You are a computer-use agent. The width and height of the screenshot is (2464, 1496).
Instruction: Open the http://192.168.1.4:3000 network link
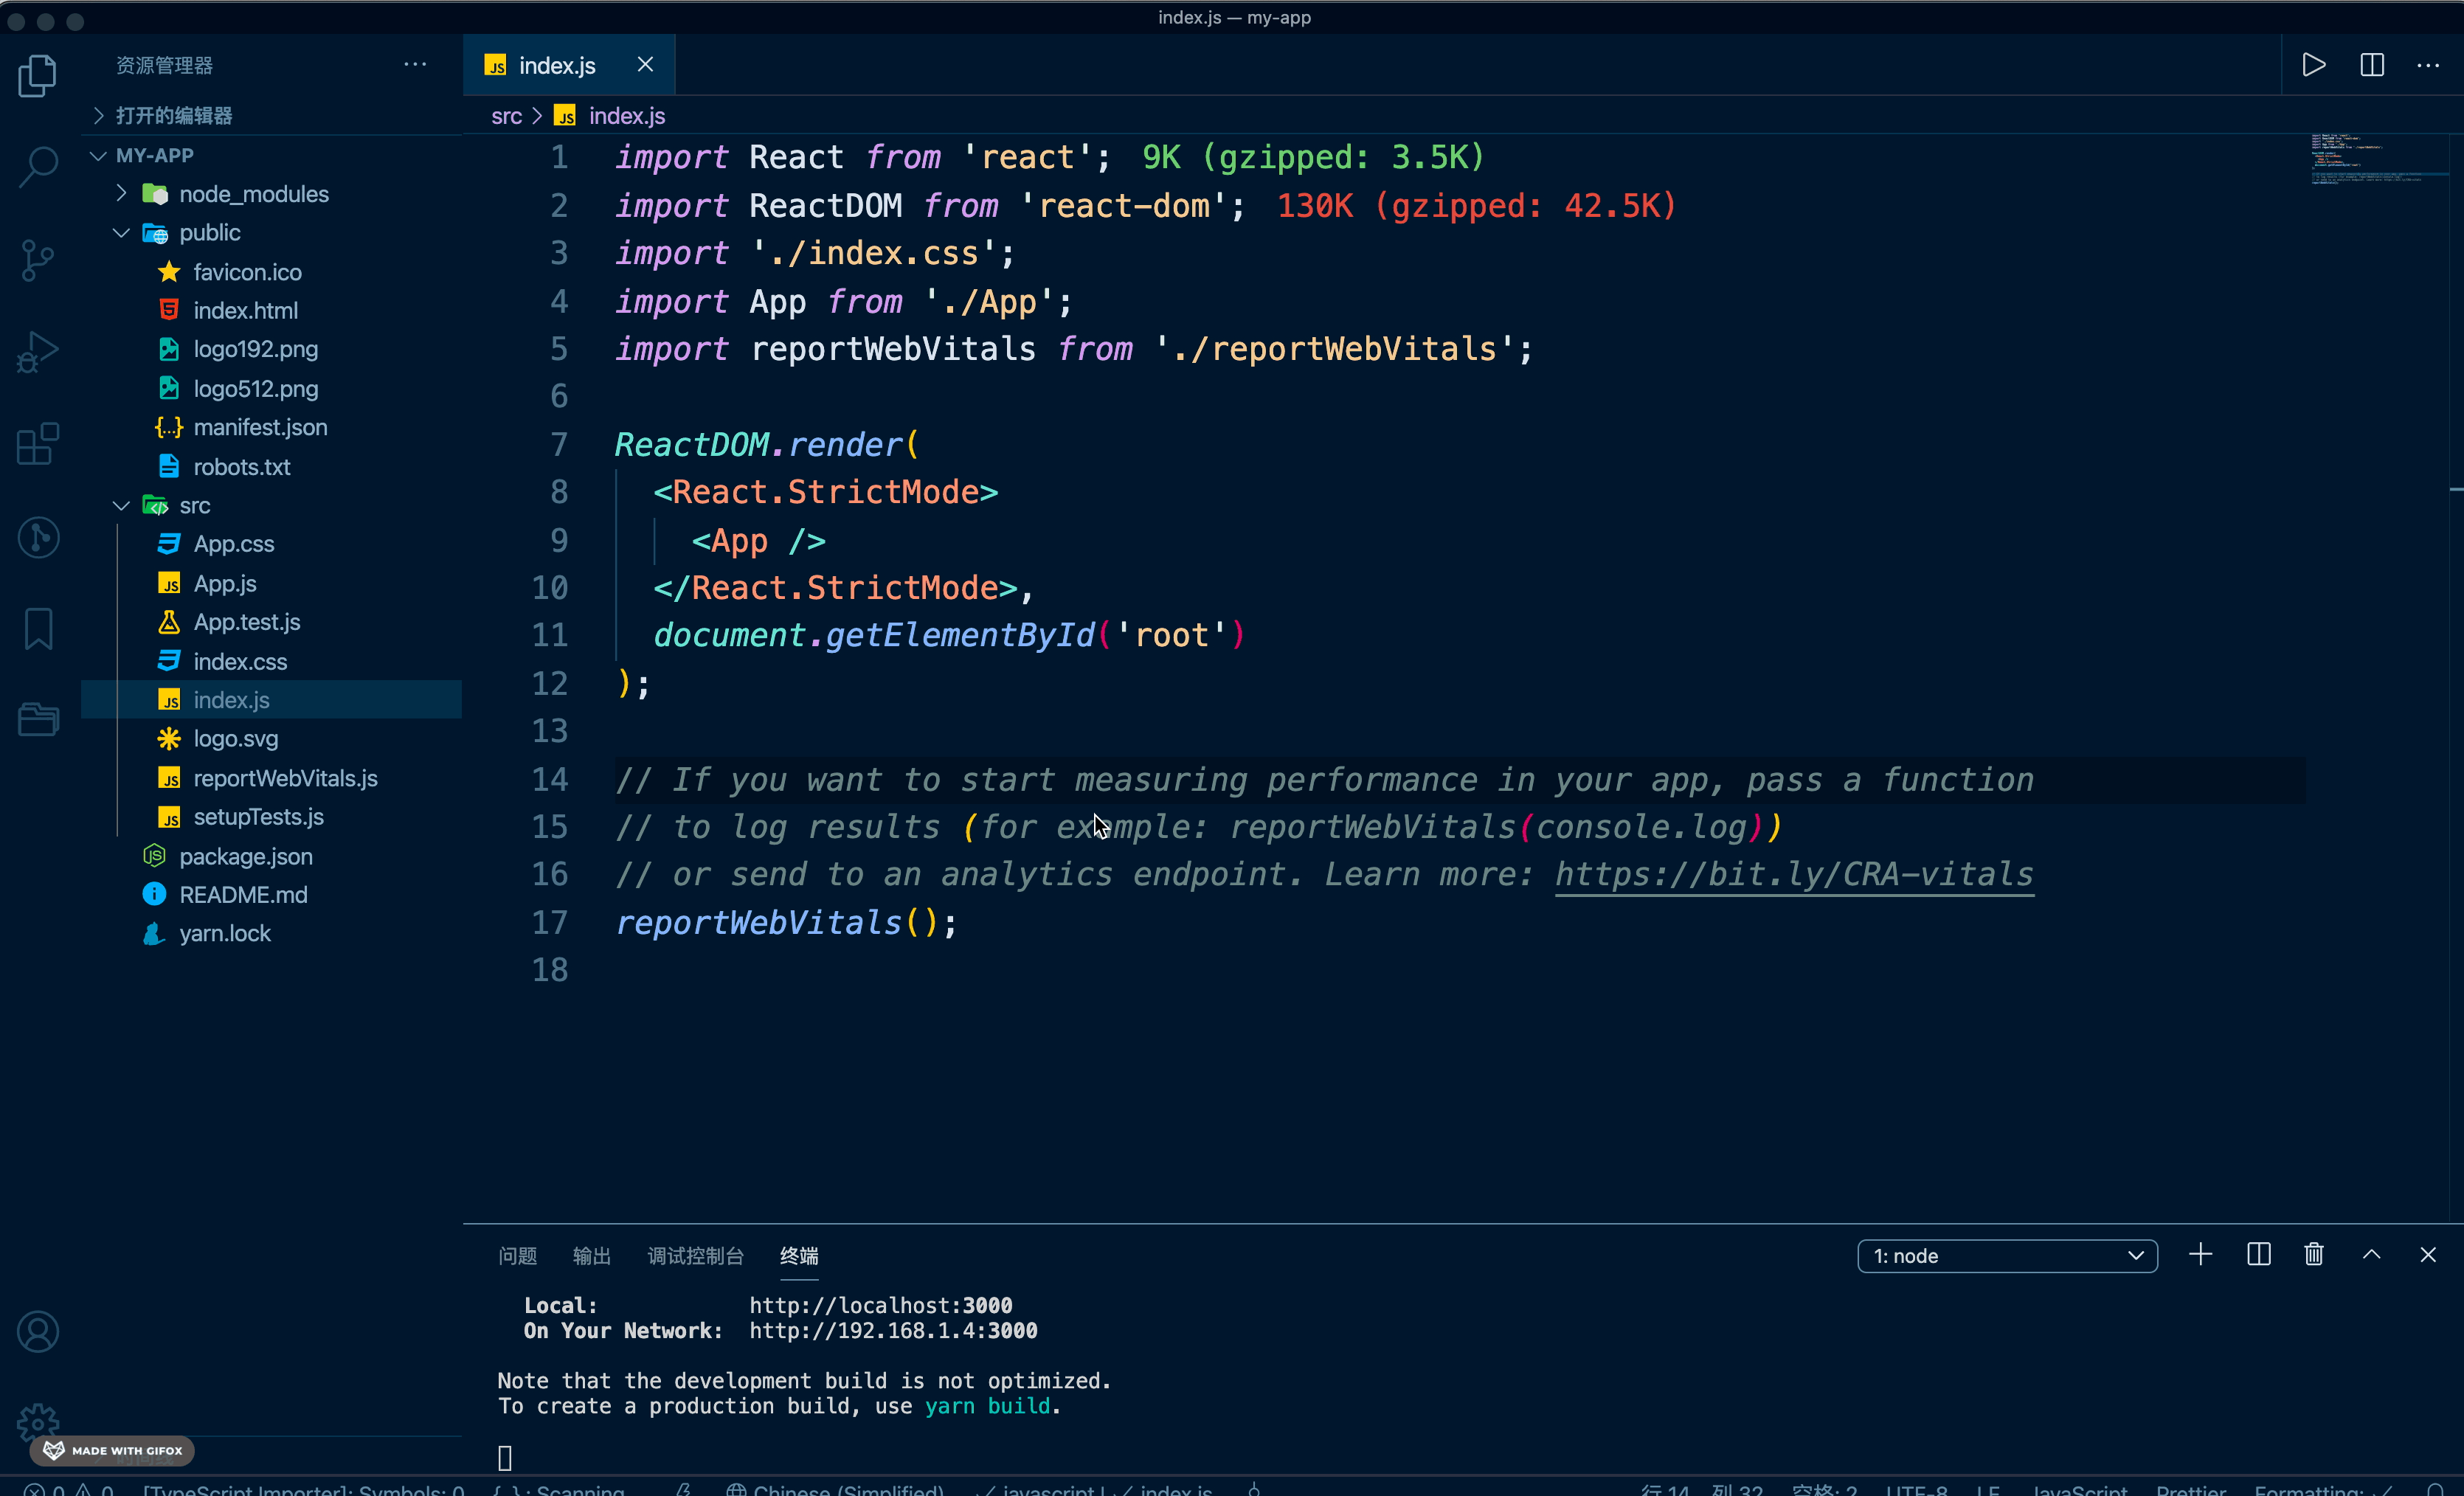tap(893, 1330)
